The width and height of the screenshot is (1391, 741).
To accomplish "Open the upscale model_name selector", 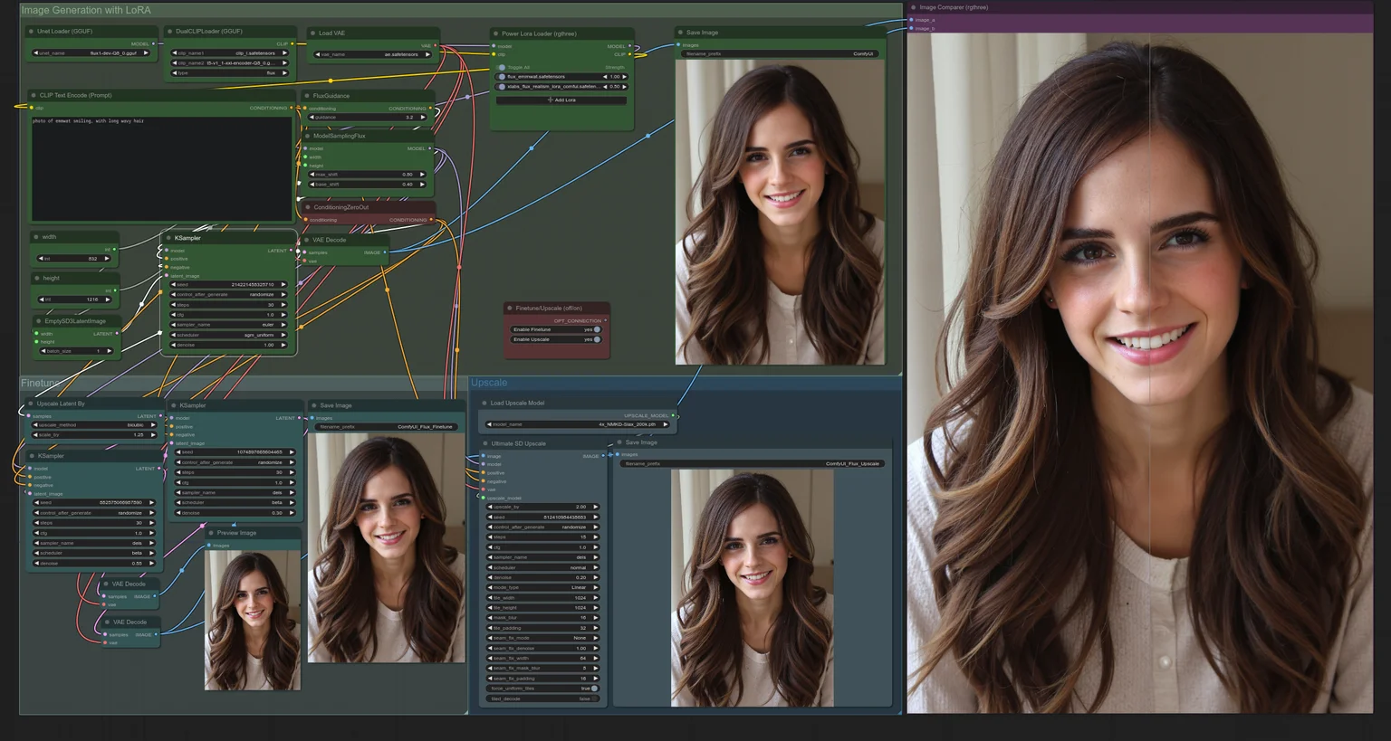I will pyautogui.click(x=574, y=424).
